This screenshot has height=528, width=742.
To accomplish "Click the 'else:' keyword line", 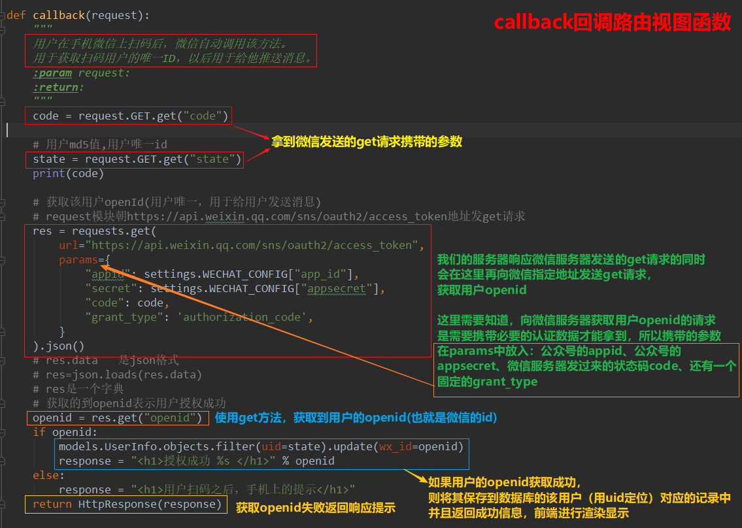I will click(x=49, y=476).
